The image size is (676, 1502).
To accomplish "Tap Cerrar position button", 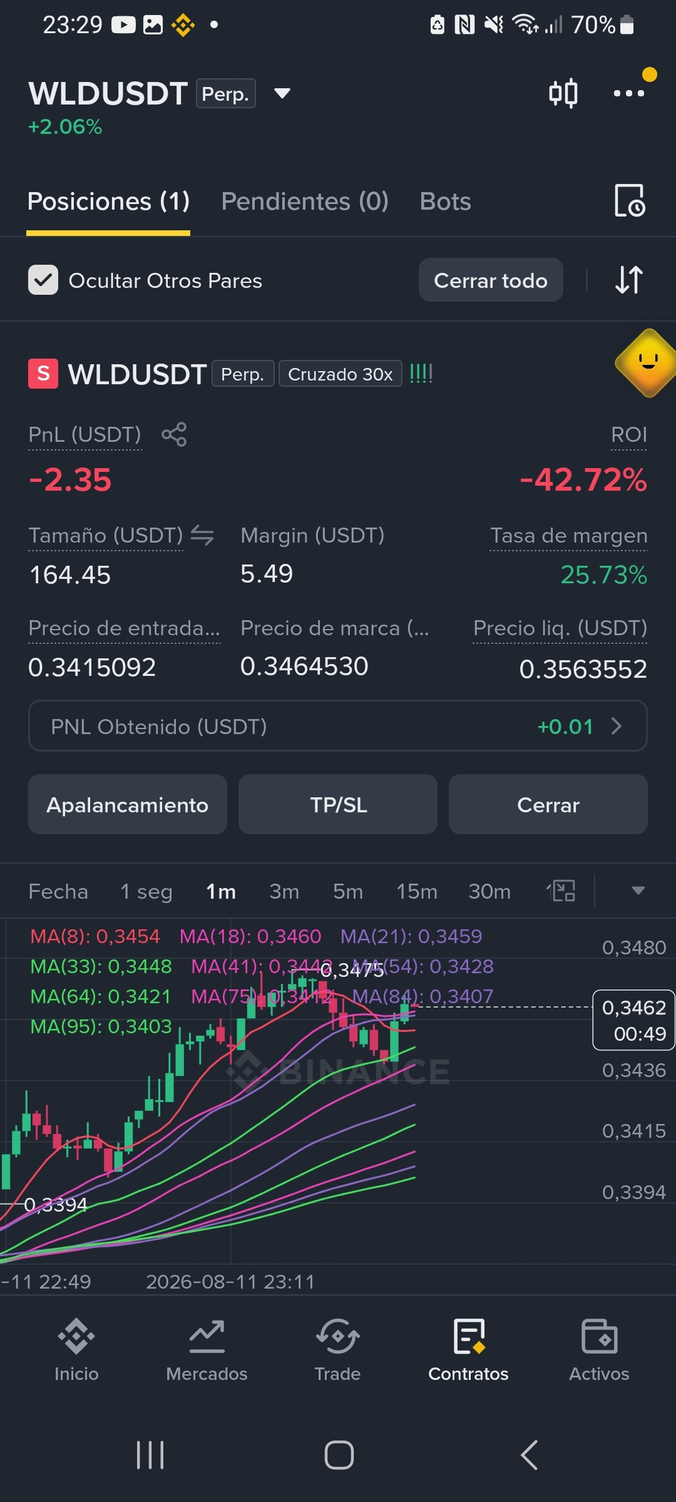I will [548, 804].
